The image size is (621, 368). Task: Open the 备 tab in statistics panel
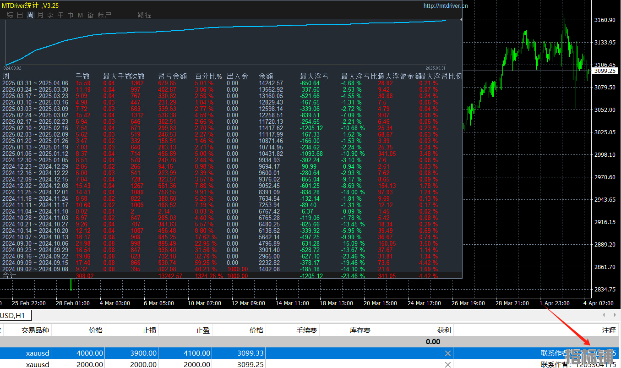(90, 15)
